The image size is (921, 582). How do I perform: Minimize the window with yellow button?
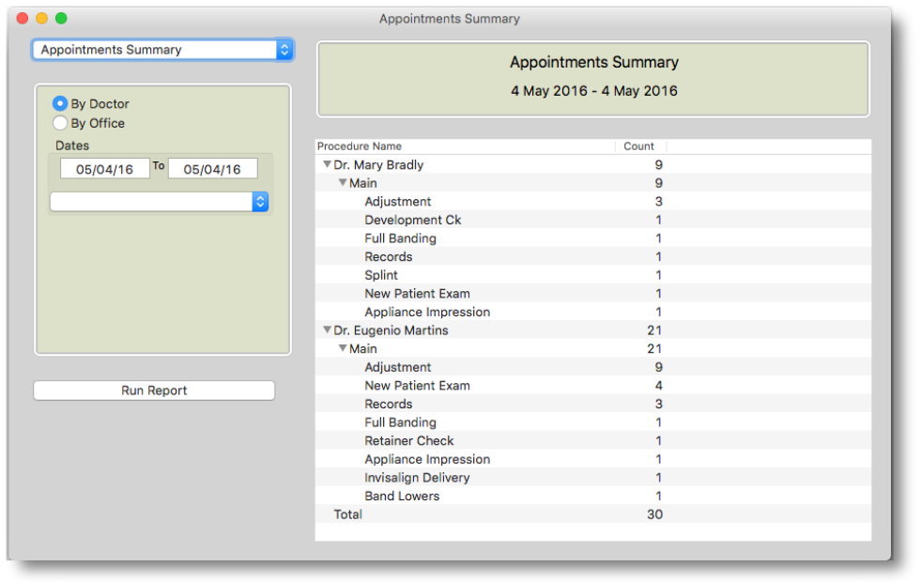(41, 18)
